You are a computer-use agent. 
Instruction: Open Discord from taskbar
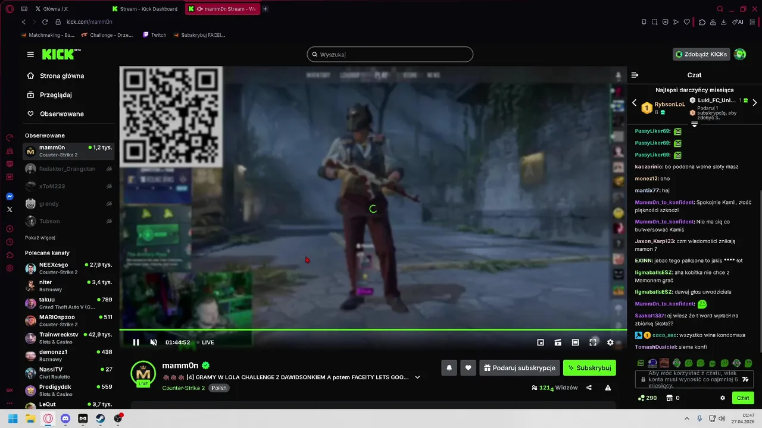tap(65, 418)
